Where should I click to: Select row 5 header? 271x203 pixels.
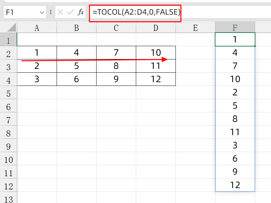coord(8,94)
